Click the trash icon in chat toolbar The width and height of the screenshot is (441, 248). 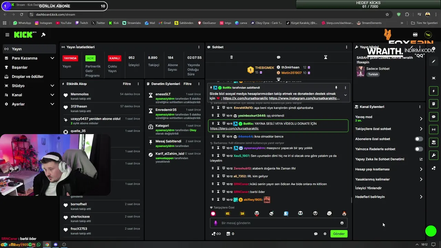232,57
